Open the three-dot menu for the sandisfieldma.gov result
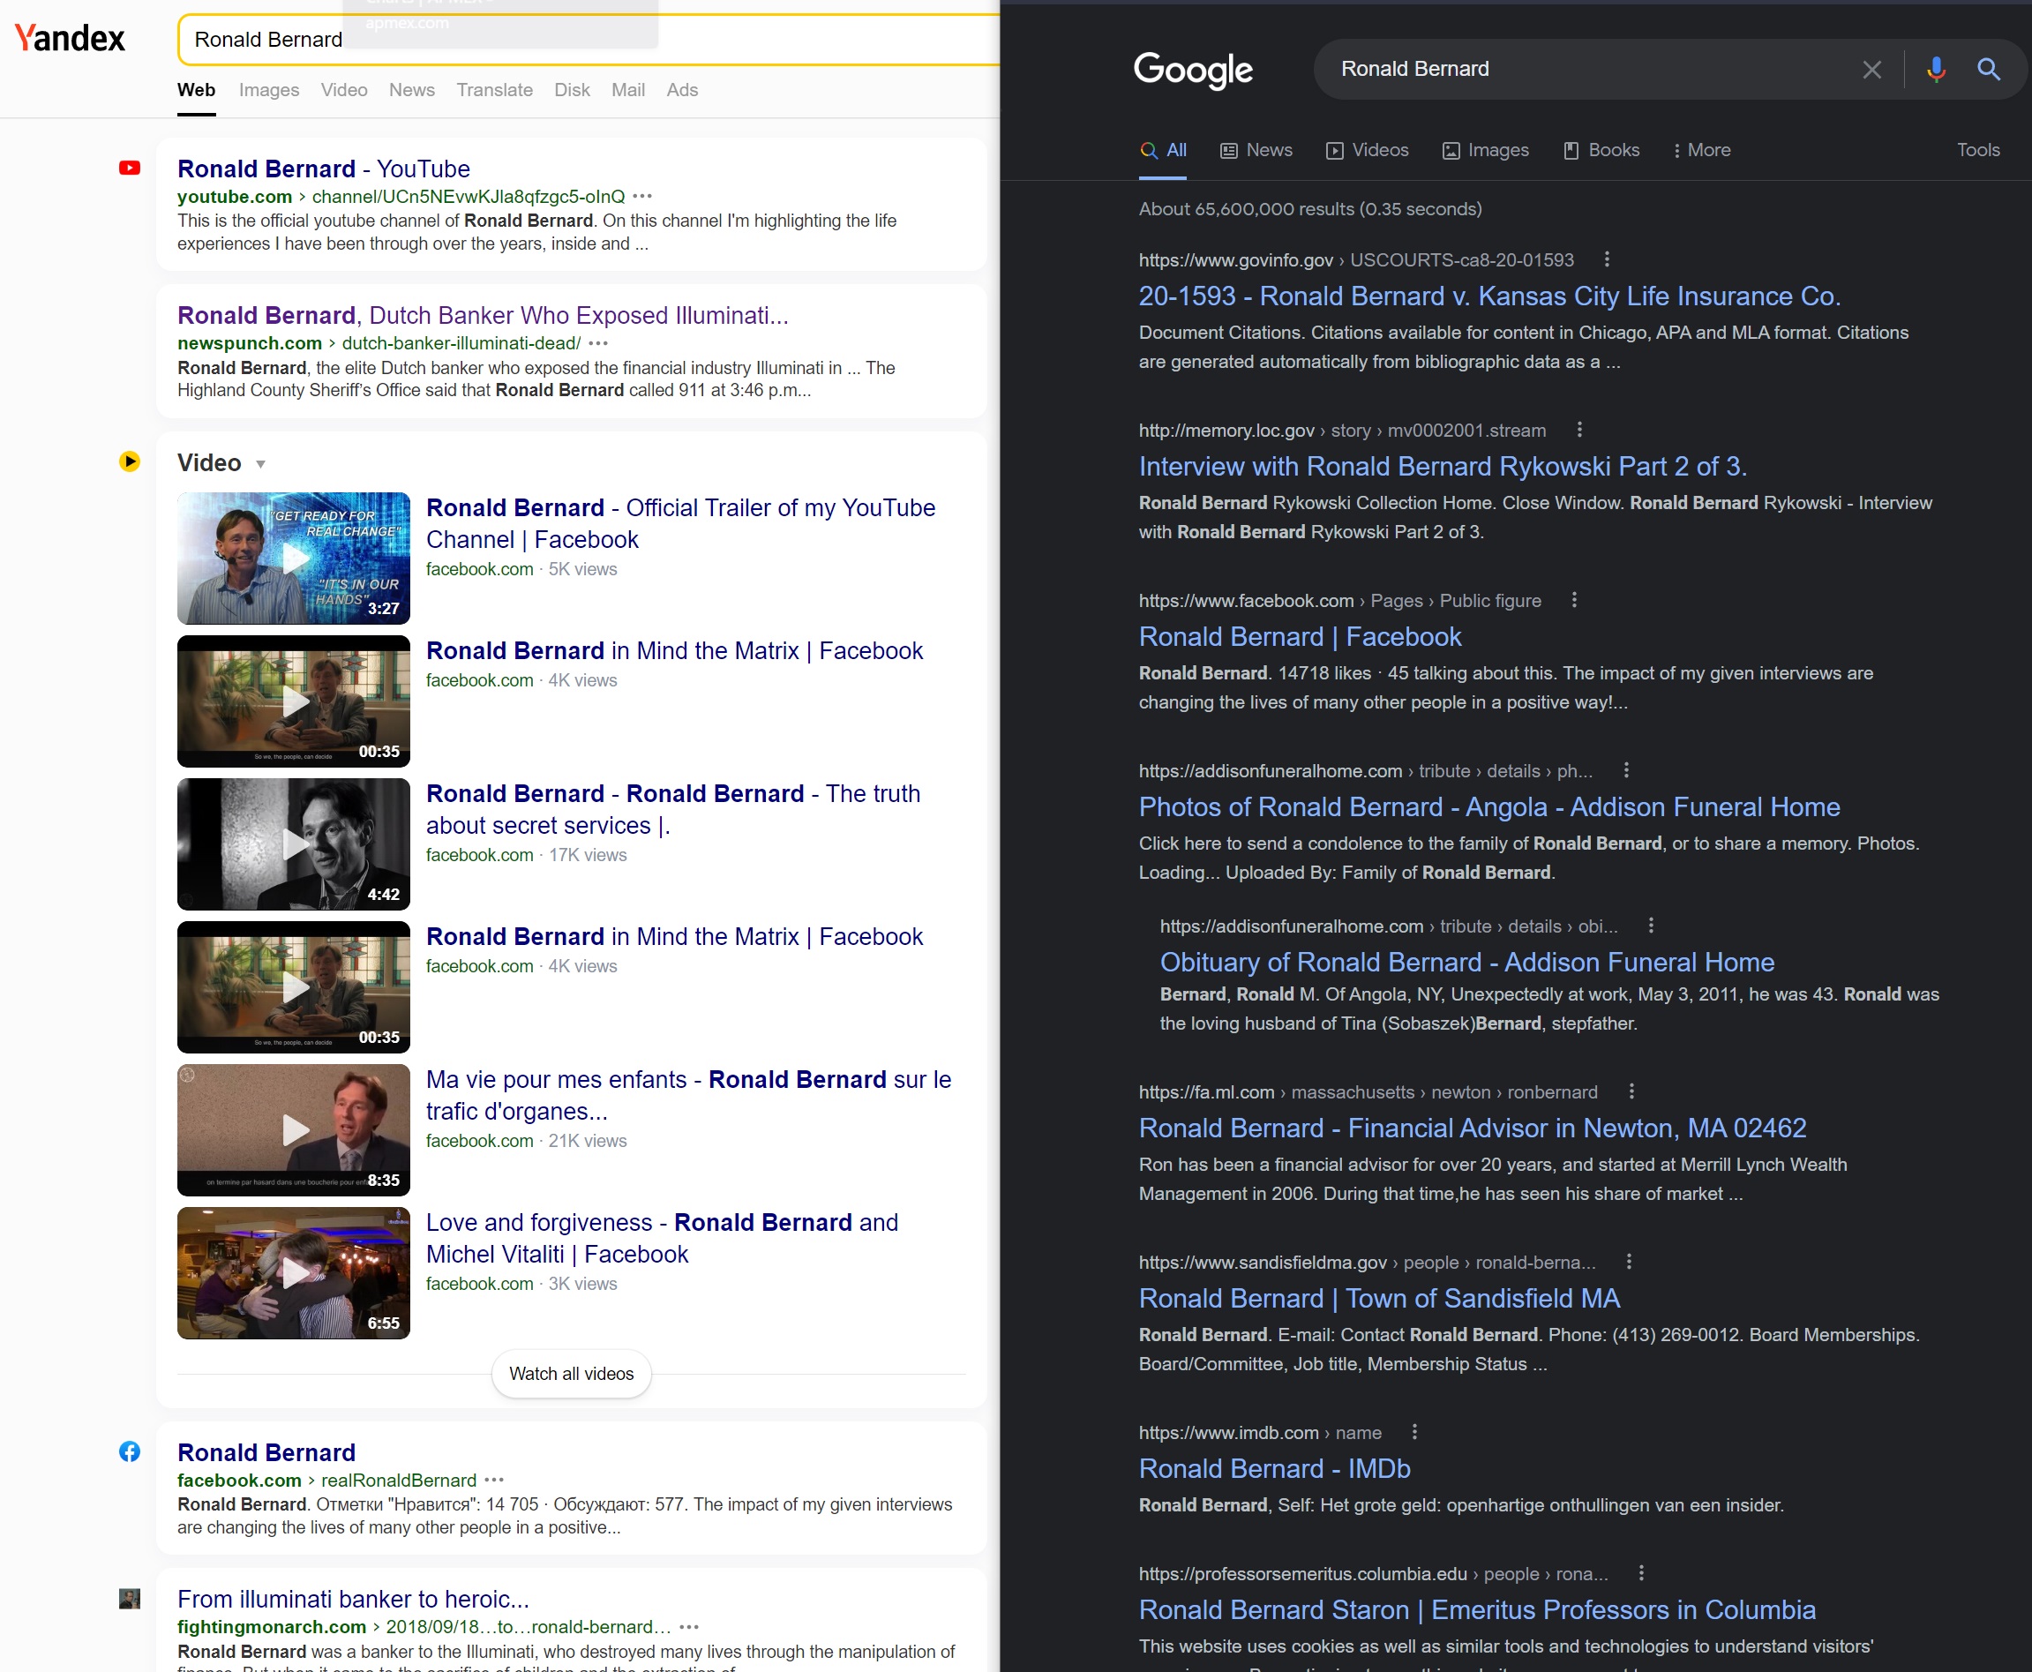This screenshot has width=2032, height=1672. (1629, 1262)
